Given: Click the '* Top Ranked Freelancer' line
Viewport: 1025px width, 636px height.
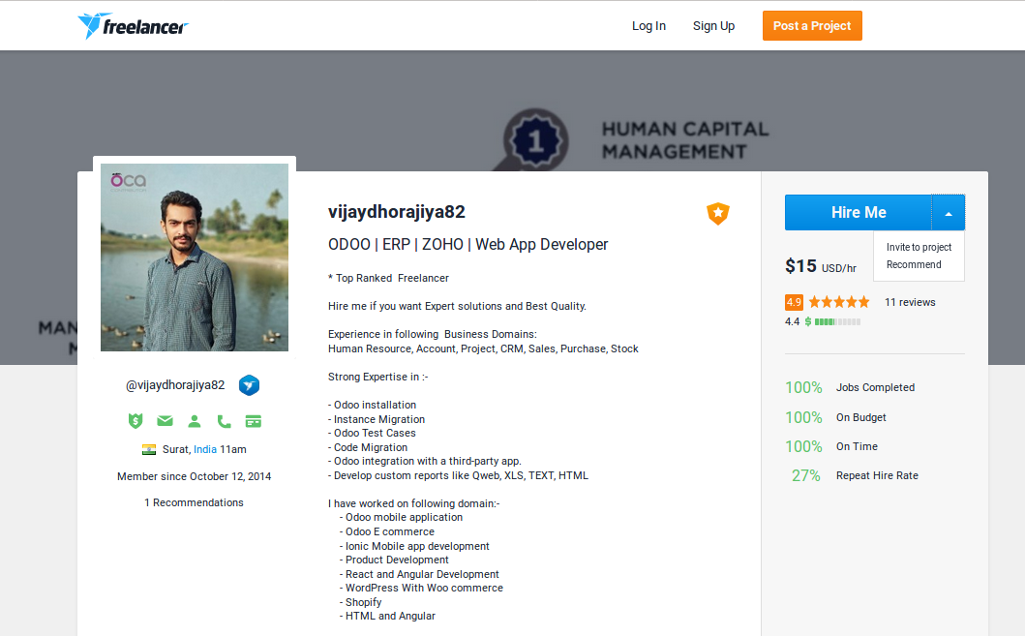Looking at the screenshot, I should click(x=388, y=279).
